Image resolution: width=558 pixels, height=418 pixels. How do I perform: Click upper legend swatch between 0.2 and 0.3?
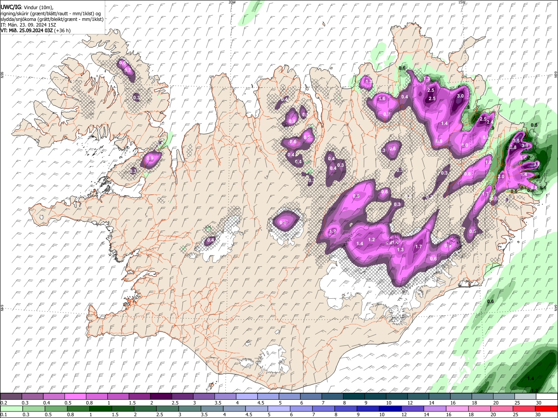[x=11, y=397]
